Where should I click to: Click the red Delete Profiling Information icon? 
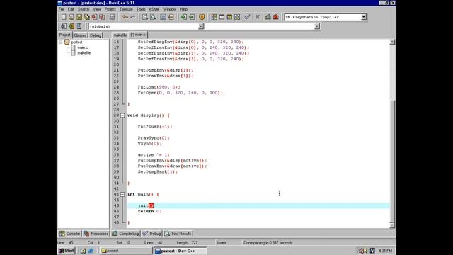(x=275, y=17)
